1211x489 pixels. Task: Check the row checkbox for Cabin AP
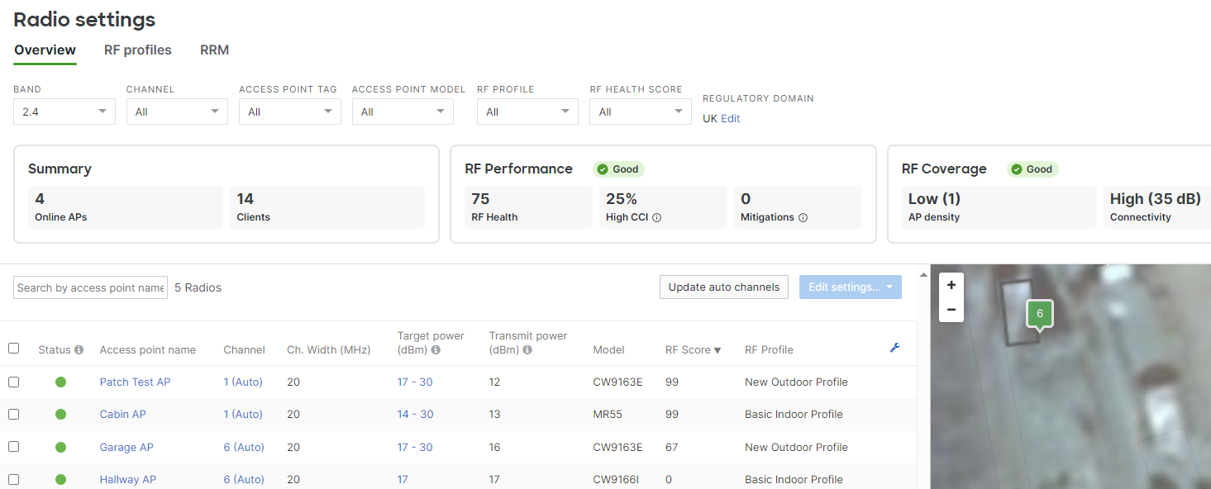point(13,414)
